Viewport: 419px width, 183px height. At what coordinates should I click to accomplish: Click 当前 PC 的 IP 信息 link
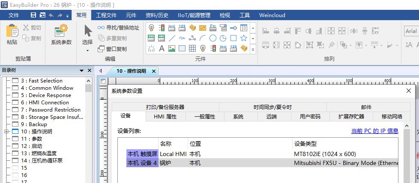pos(374,131)
